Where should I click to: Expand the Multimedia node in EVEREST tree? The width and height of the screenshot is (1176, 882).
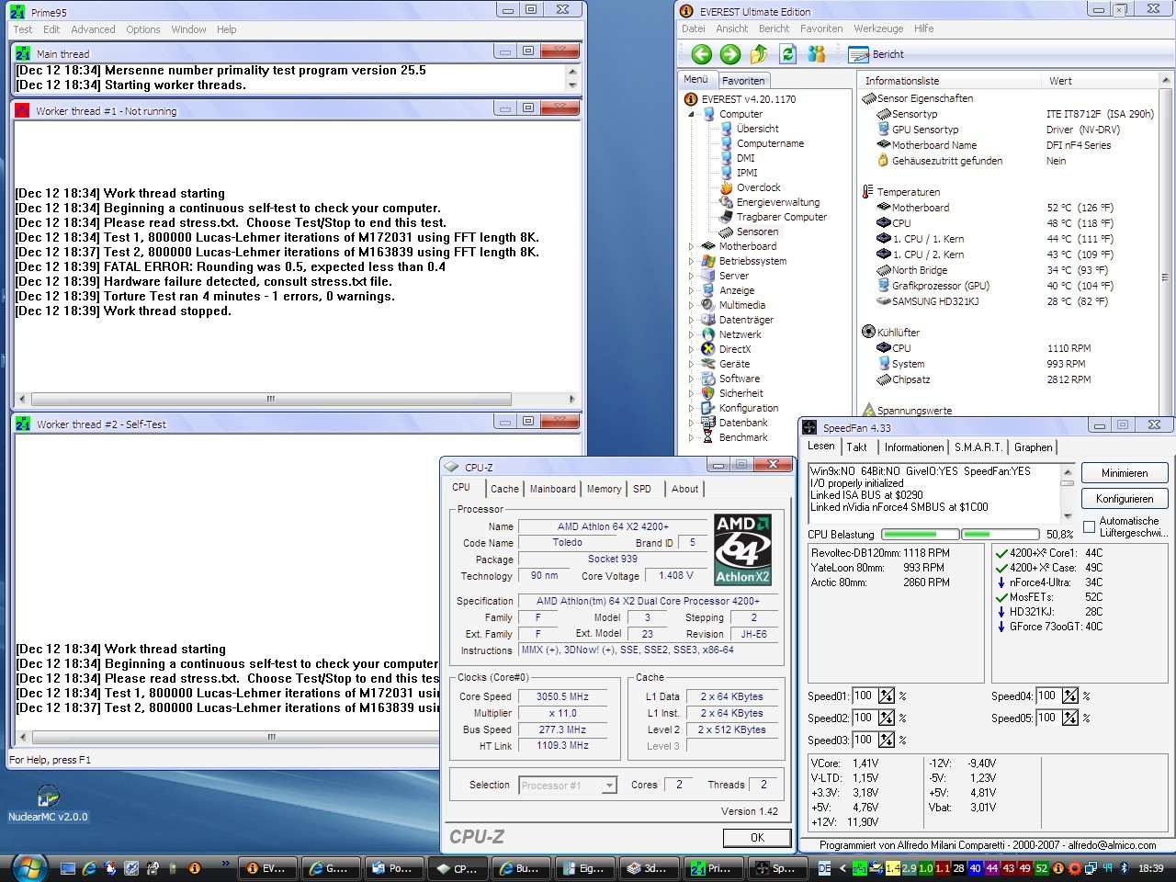[692, 305]
